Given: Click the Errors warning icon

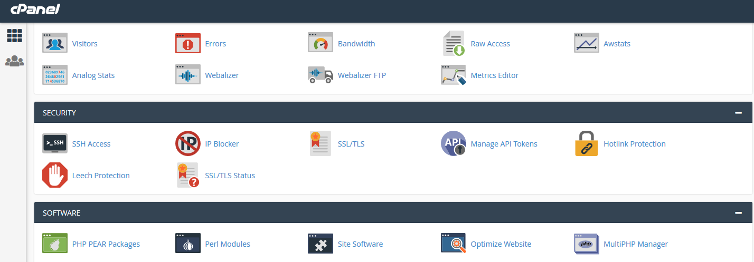Looking at the screenshot, I should (x=188, y=43).
